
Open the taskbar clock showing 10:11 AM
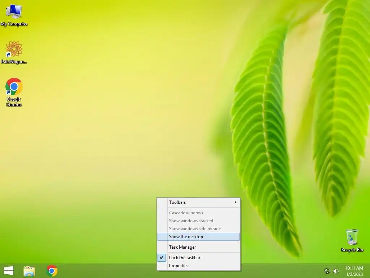pyautogui.click(x=354, y=271)
